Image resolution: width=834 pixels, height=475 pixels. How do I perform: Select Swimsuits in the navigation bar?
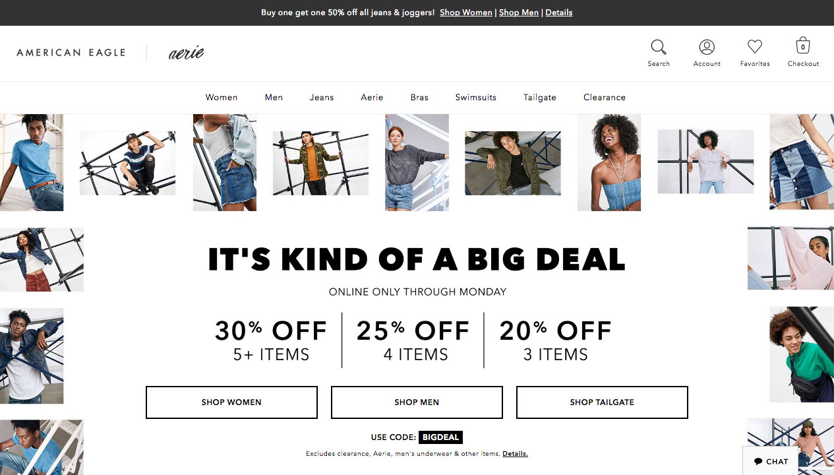(x=475, y=97)
